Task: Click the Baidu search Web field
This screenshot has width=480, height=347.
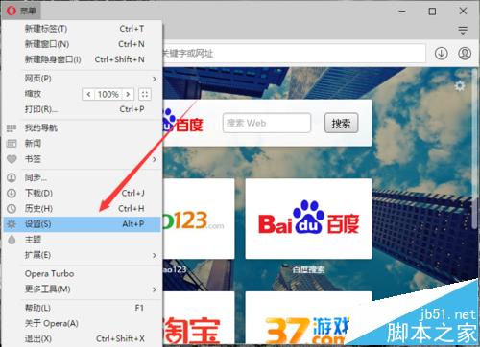Action: click(x=267, y=123)
